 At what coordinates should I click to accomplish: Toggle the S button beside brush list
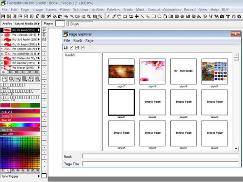pos(44,35)
